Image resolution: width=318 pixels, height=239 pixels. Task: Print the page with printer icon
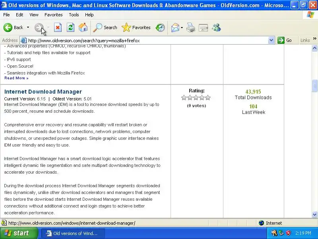pyautogui.click(x=191, y=27)
